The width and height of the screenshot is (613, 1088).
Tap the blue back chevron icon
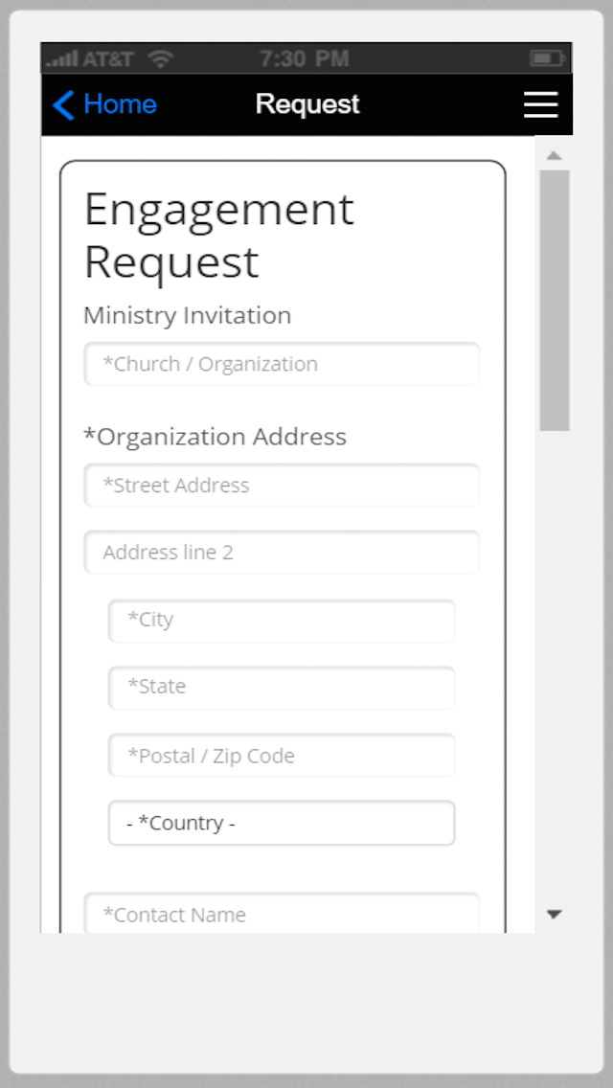(x=63, y=104)
